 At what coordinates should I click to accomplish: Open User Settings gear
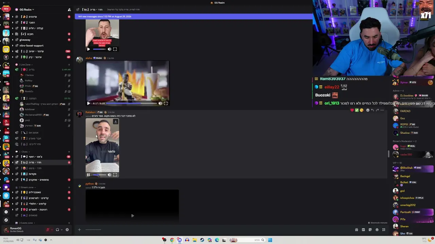tap(67, 230)
